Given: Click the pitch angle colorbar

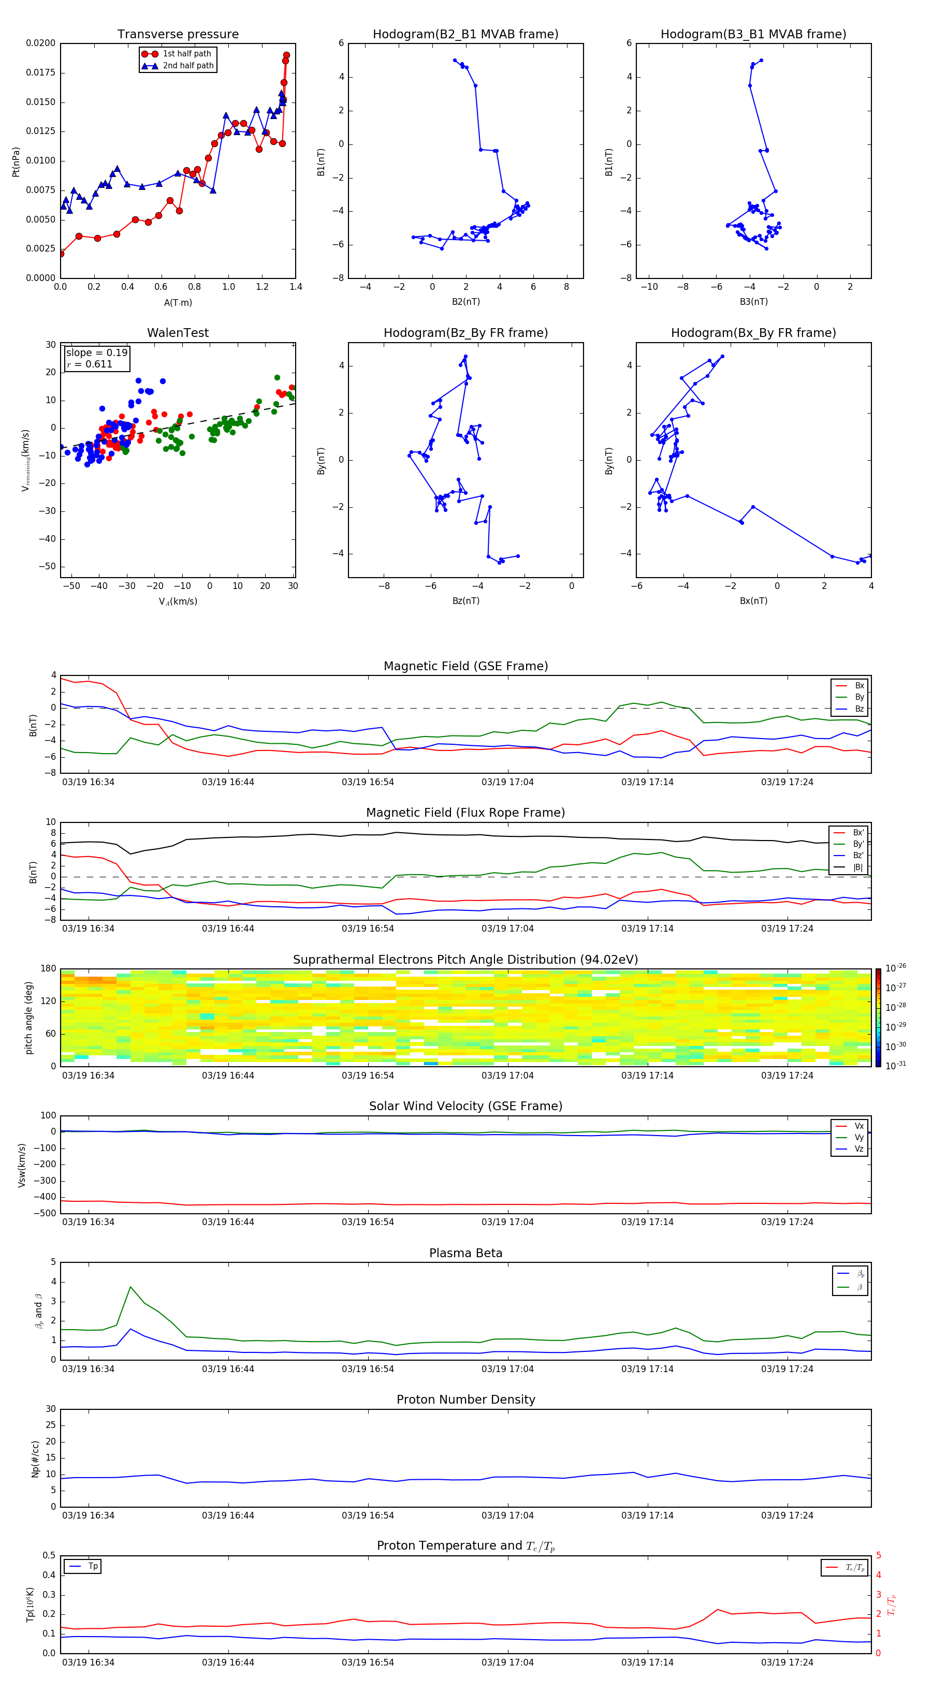Looking at the screenshot, I should [878, 1019].
